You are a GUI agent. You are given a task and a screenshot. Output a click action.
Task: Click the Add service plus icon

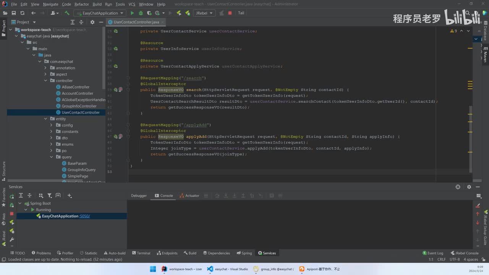70,196
